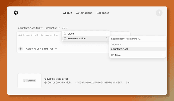Click the Cursor Grok 4.6 High agent model text
Image resolution: width=174 pixels, height=101 pixels.
click(x=60, y=82)
